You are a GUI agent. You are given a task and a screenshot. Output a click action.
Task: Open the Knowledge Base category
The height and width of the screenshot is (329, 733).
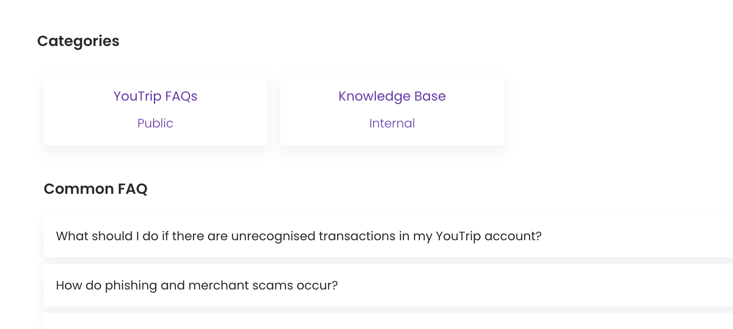(x=392, y=96)
